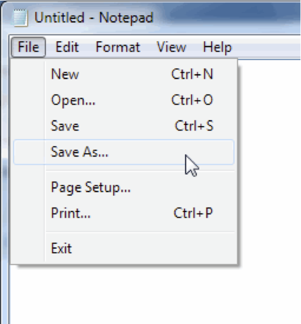Choose New from the File menu
The image size is (301, 324).
pyautogui.click(x=123, y=74)
